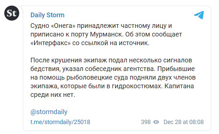The width and height of the screenshot is (219, 134).
Task: Click the 398 view count
Action: (x=146, y=122)
